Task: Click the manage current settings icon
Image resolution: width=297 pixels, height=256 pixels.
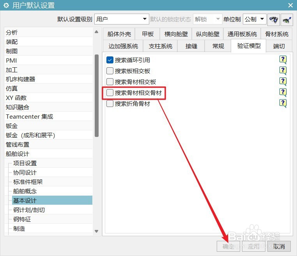Action: 287,19
